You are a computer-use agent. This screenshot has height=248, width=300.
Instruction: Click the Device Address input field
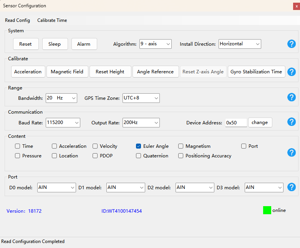click(236, 123)
